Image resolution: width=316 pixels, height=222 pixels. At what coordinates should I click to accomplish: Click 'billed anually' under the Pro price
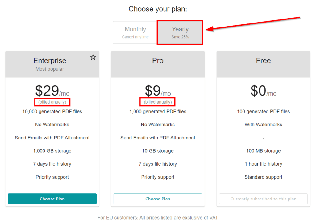coord(158,102)
